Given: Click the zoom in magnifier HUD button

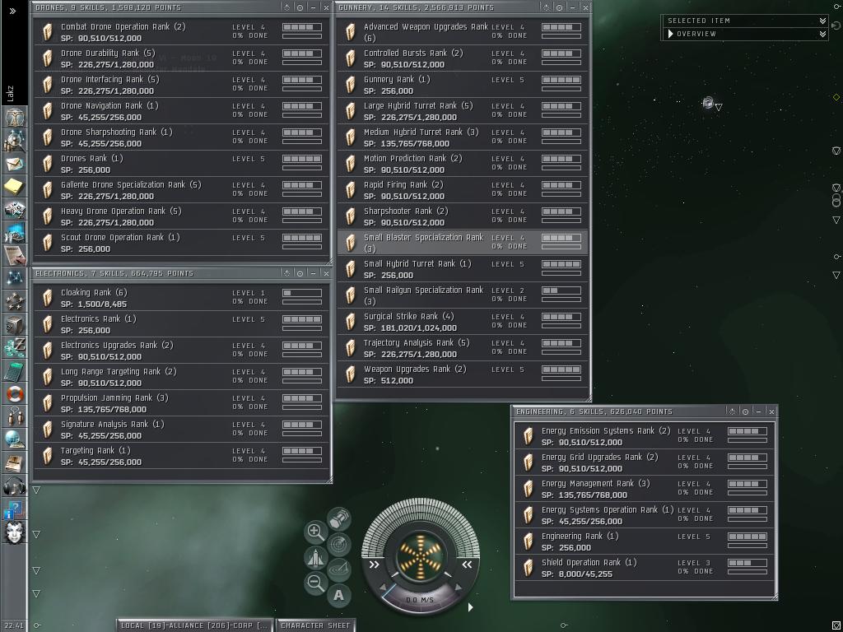Looking at the screenshot, I should click(x=315, y=532).
